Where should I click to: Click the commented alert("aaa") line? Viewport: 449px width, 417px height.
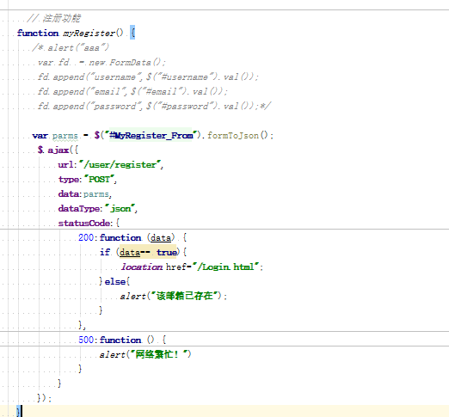click(71, 47)
